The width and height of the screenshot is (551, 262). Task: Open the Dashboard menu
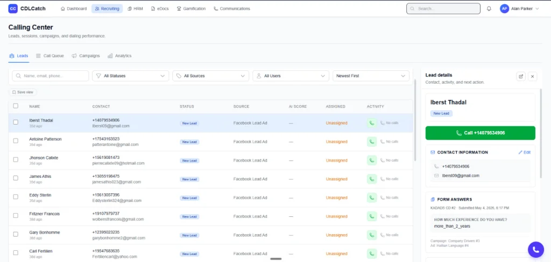tap(73, 9)
